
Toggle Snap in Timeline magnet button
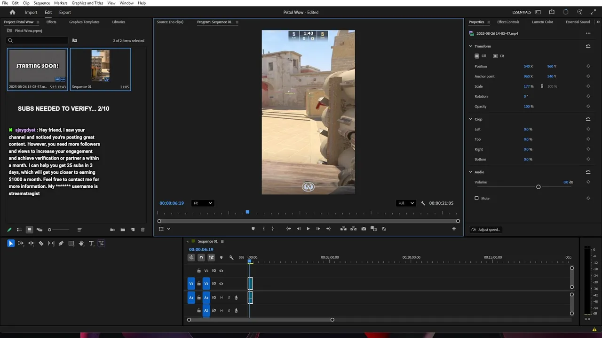pyautogui.click(x=201, y=257)
